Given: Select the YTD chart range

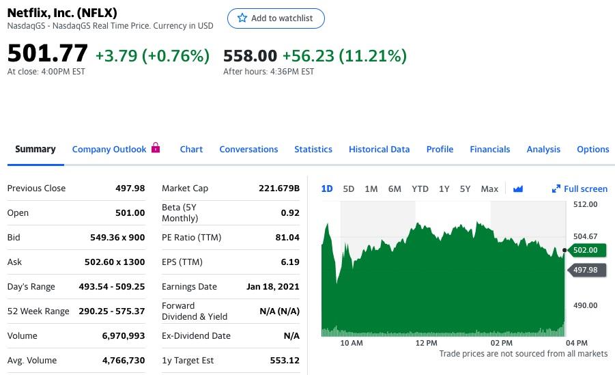Looking at the screenshot, I should coord(420,189).
